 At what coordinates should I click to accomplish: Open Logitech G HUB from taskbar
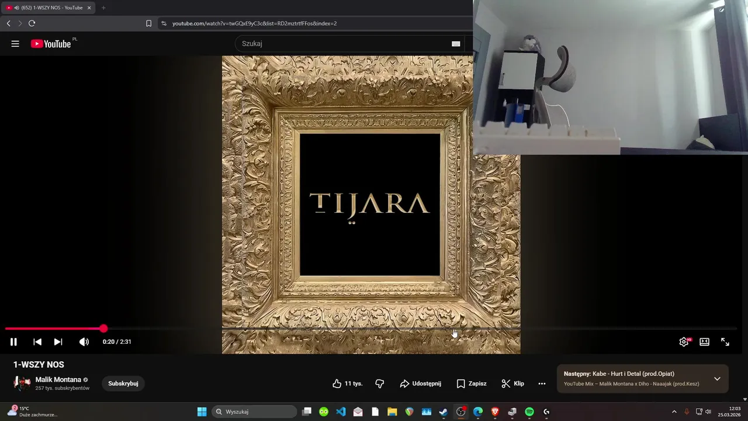pos(546,412)
